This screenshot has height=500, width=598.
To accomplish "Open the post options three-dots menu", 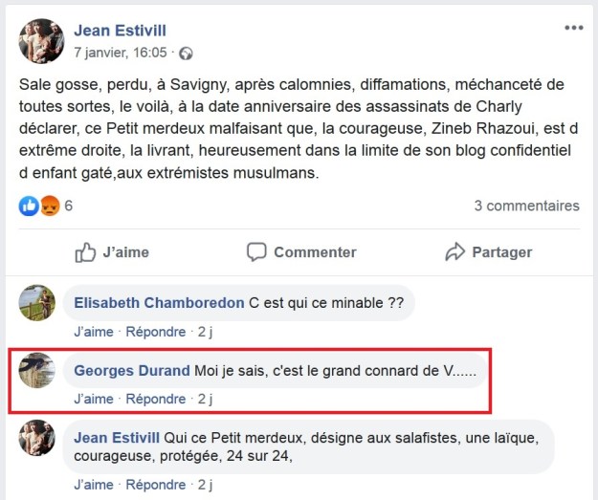I will click(573, 28).
